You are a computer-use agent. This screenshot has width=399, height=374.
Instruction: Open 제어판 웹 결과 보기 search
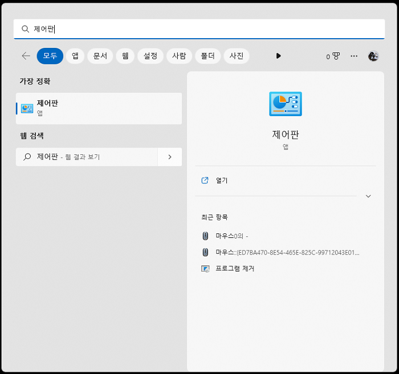(x=87, y=157)
